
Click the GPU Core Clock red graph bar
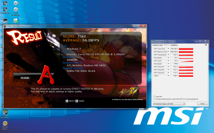tap(186, 49)
